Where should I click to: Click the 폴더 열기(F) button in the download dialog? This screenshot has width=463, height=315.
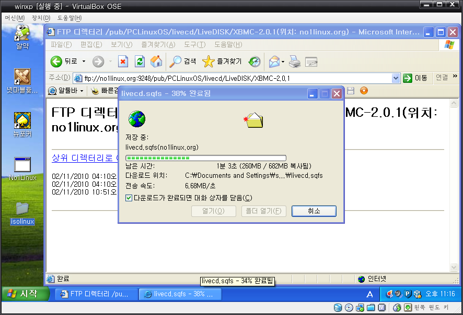click(x=264, y=211)
